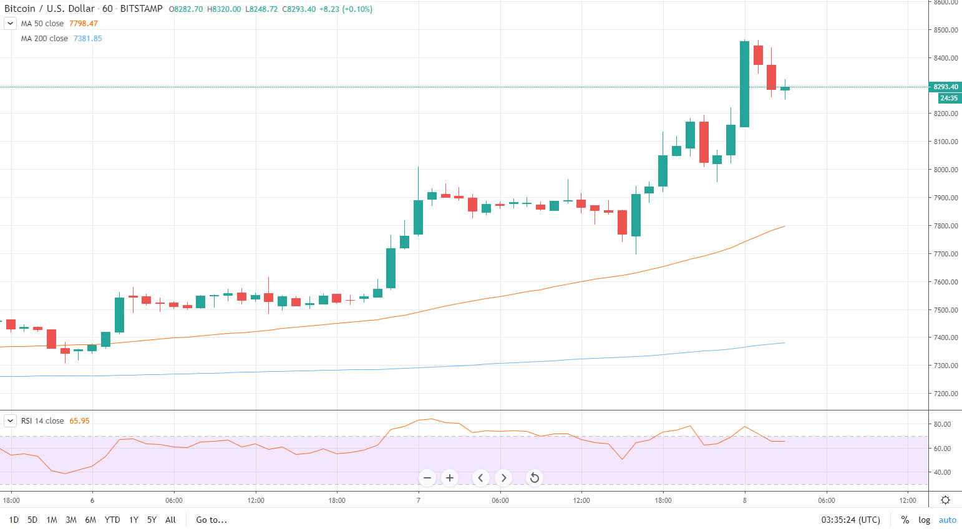Click the 8000.00 price axis label

coord(946,170)
